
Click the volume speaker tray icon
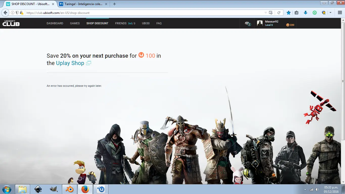point(317,189)
